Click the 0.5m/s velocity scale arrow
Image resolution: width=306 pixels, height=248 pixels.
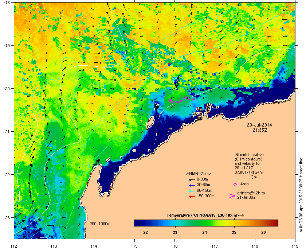tap(248, 177)
